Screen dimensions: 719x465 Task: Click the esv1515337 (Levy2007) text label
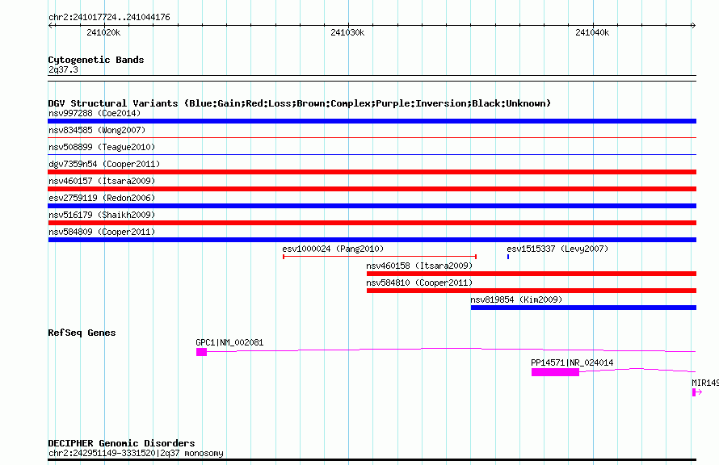[557, 249]
